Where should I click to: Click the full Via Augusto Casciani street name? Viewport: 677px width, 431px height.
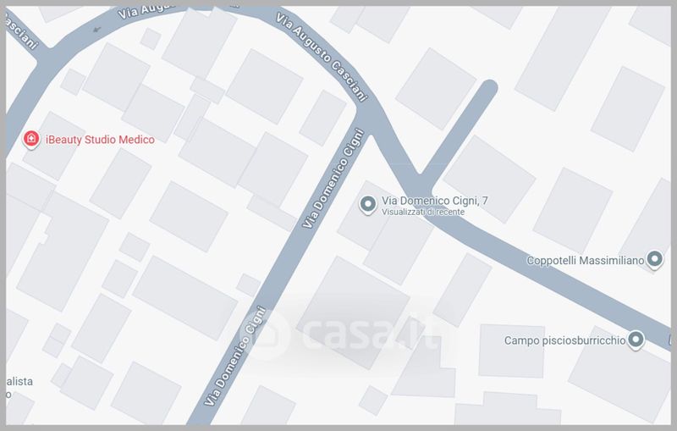(x=322, y=57)
